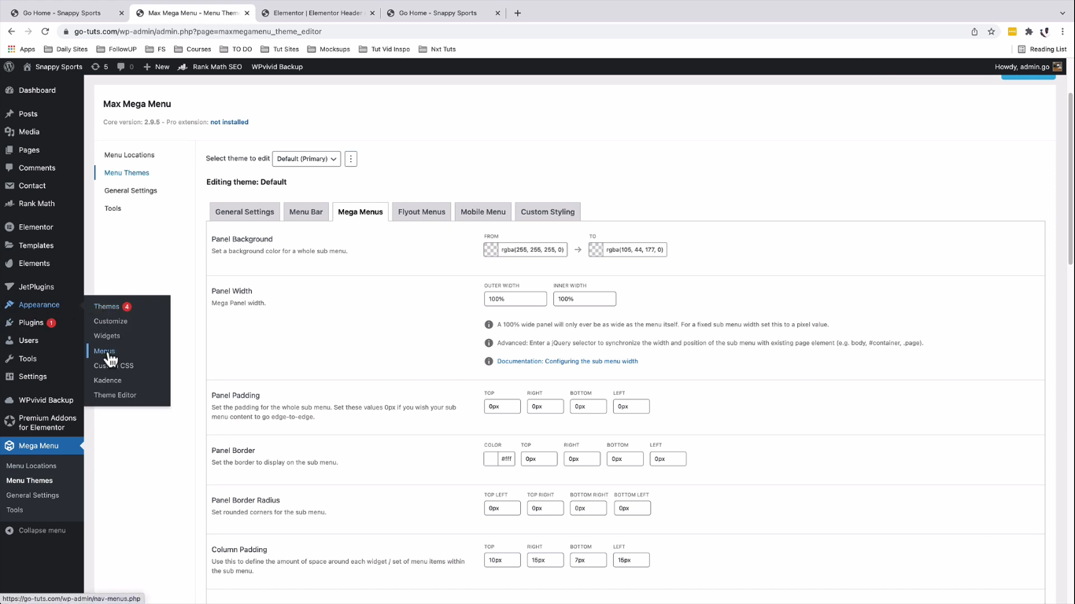The width and height of the screenshot is (1075, 604).
Task: Click the Panel Width Outer Width field
Action: coord(515,299)
